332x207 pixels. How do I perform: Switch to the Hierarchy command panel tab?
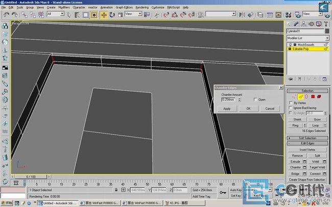[x=303, y=24]
